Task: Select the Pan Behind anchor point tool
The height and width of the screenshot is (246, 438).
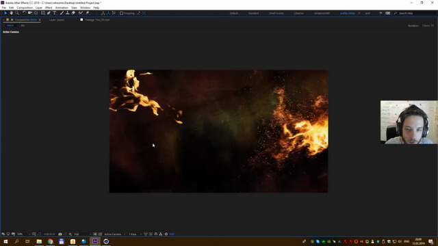Action: point(36,13)
